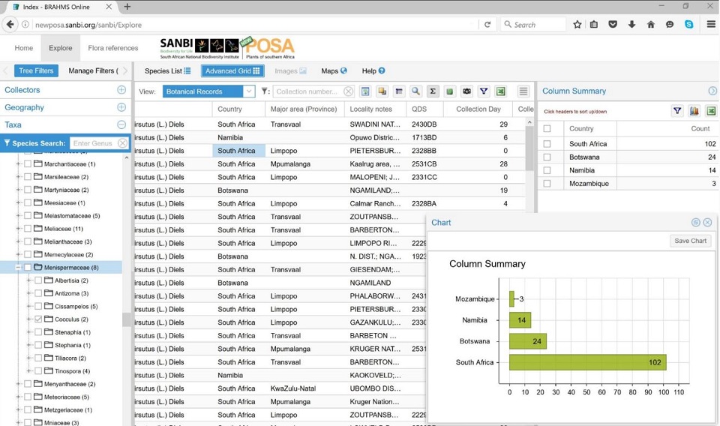Image resolution: width=720 pixels, height=426 pixels.
Task: Open the browser hamburger menu
Action: pos(711,25)
